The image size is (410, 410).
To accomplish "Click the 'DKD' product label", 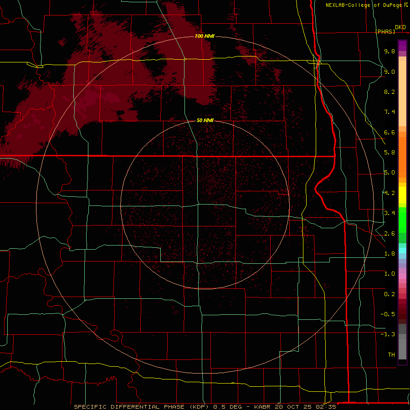I will (400, 27).
